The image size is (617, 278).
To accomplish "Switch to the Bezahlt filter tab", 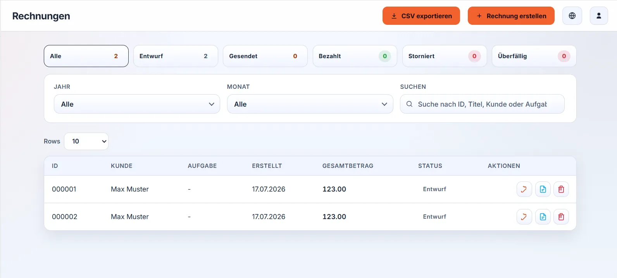I will click(355, 56).
